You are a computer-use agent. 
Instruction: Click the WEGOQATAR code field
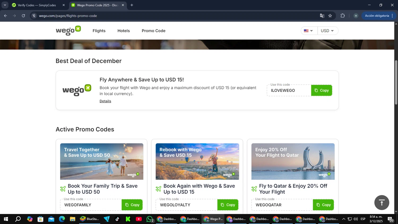(282, 205)
